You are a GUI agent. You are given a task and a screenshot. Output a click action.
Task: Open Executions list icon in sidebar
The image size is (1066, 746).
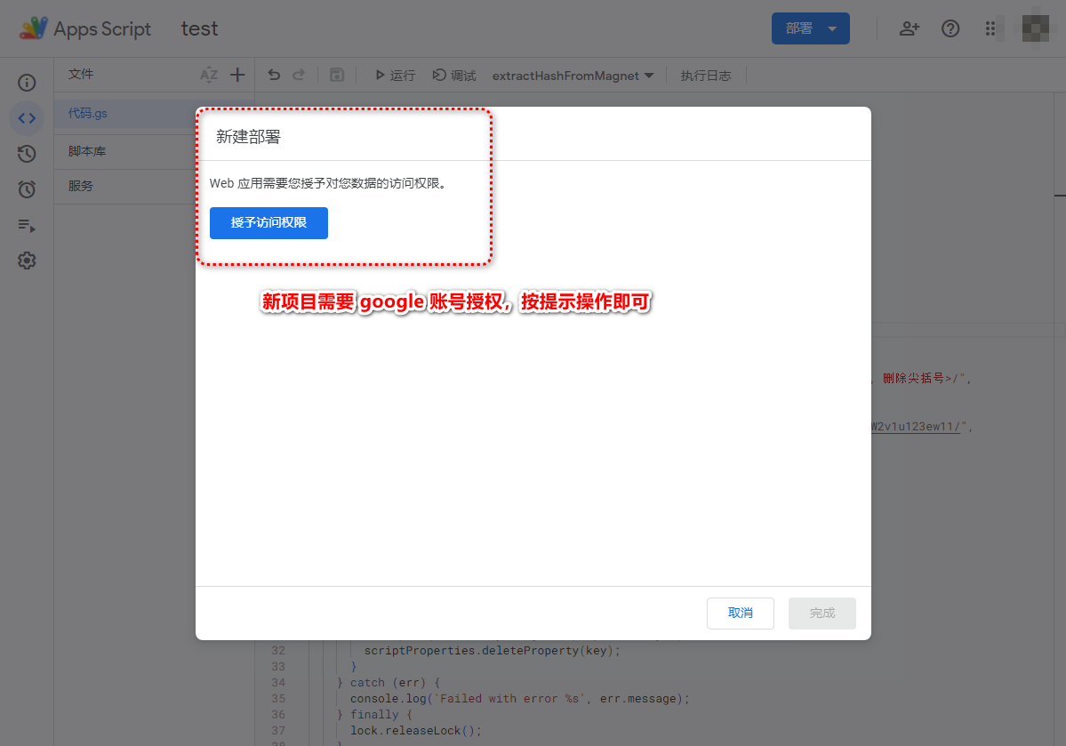point(27,225)
